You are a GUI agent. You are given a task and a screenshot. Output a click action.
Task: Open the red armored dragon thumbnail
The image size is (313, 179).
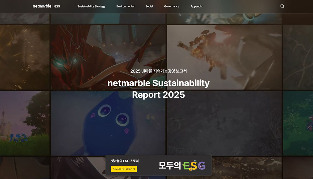pyautogui.click(x=108, y=57)
